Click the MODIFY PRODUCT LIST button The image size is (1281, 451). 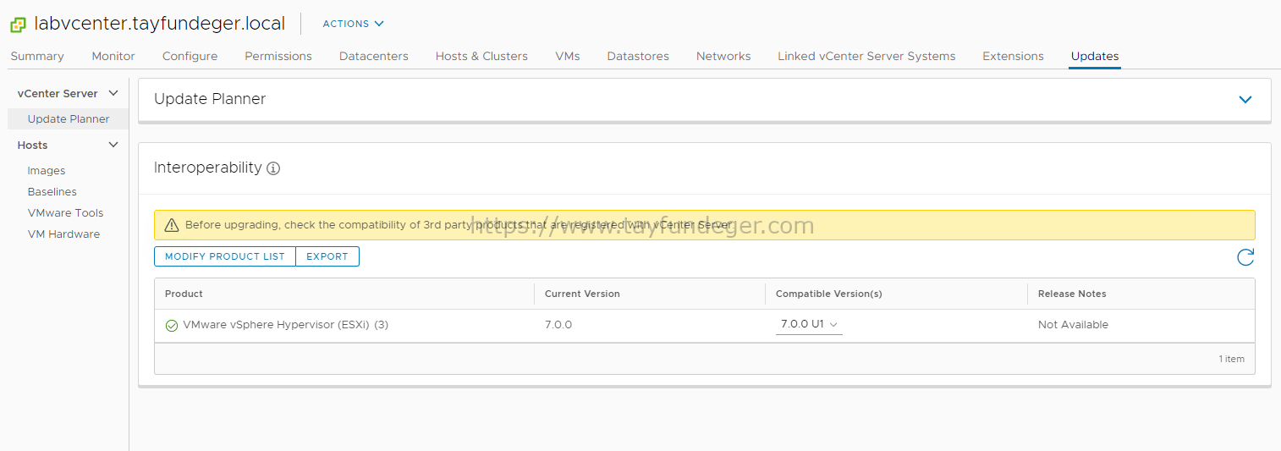click(x=225, y=256)
